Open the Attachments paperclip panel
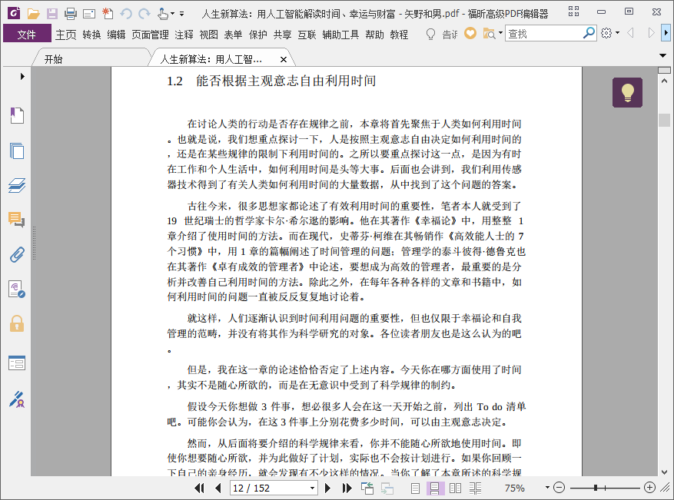This screenshot has height=500, width=674. click(17, 254)
